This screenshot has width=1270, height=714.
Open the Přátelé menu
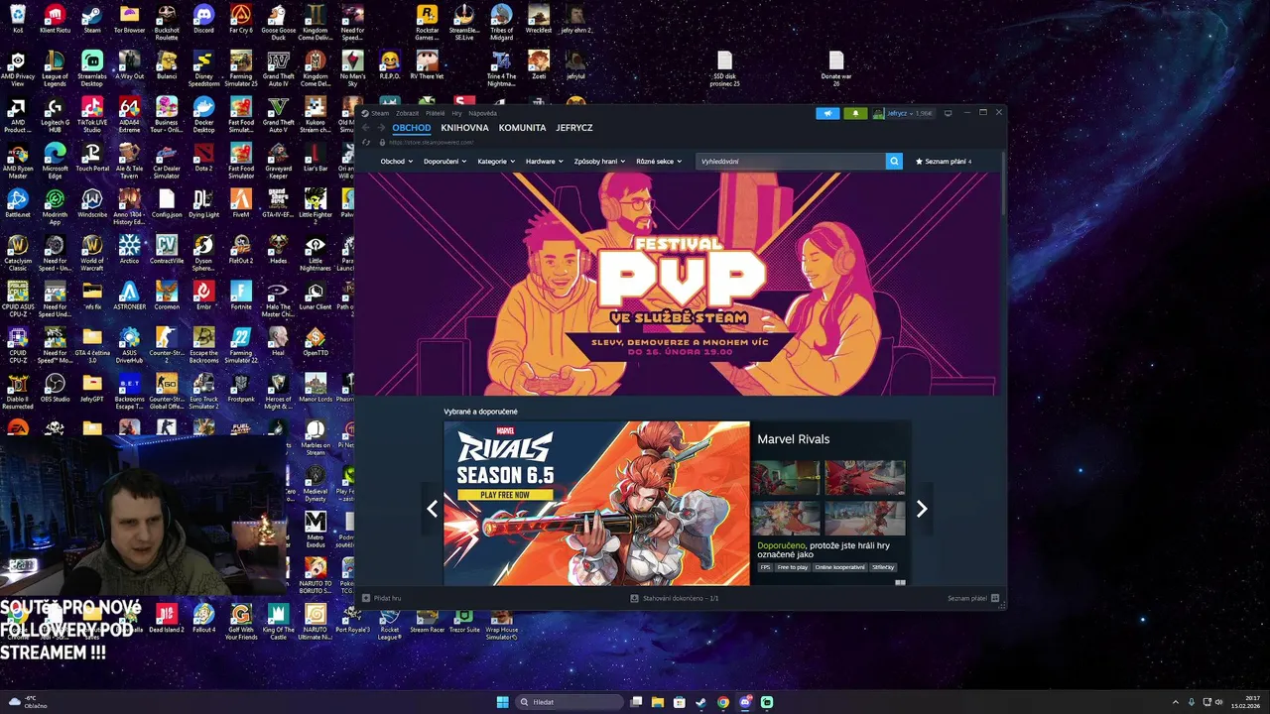(435, 113)
